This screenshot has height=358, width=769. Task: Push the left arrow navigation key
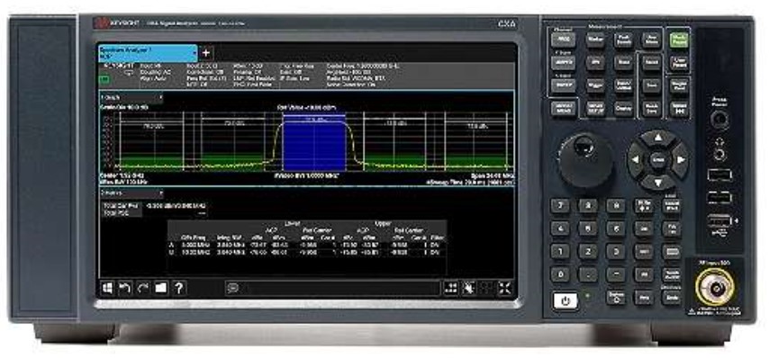click(637, 159)
